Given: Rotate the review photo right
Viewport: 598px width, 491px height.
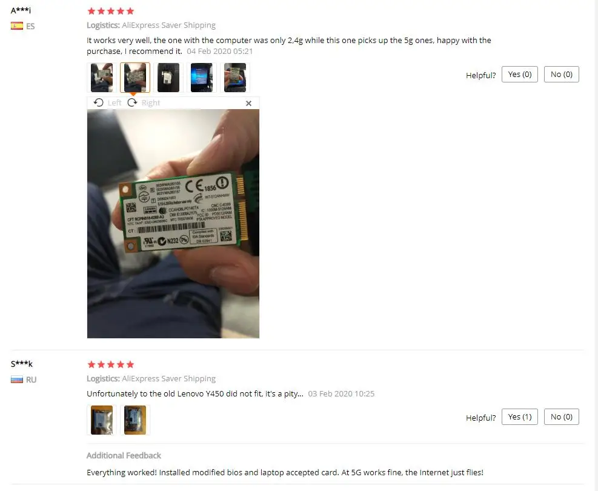Looking at the screenshot, I should click(x=144, y=102).
